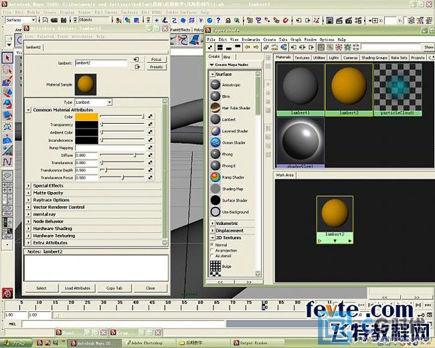Click the Load Attributes button

pos(78,288)
